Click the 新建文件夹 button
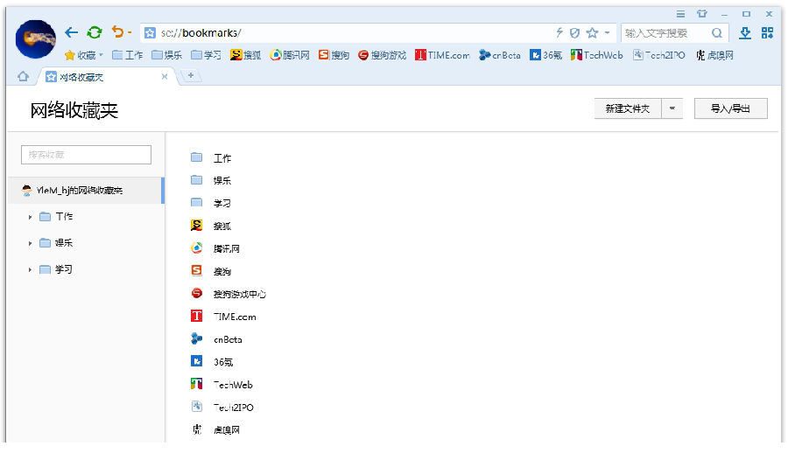 click(627, 108)
